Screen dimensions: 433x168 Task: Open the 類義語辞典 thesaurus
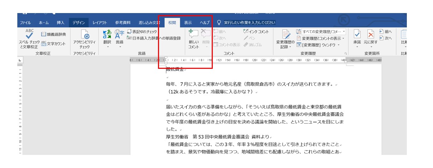coord(54,34)
